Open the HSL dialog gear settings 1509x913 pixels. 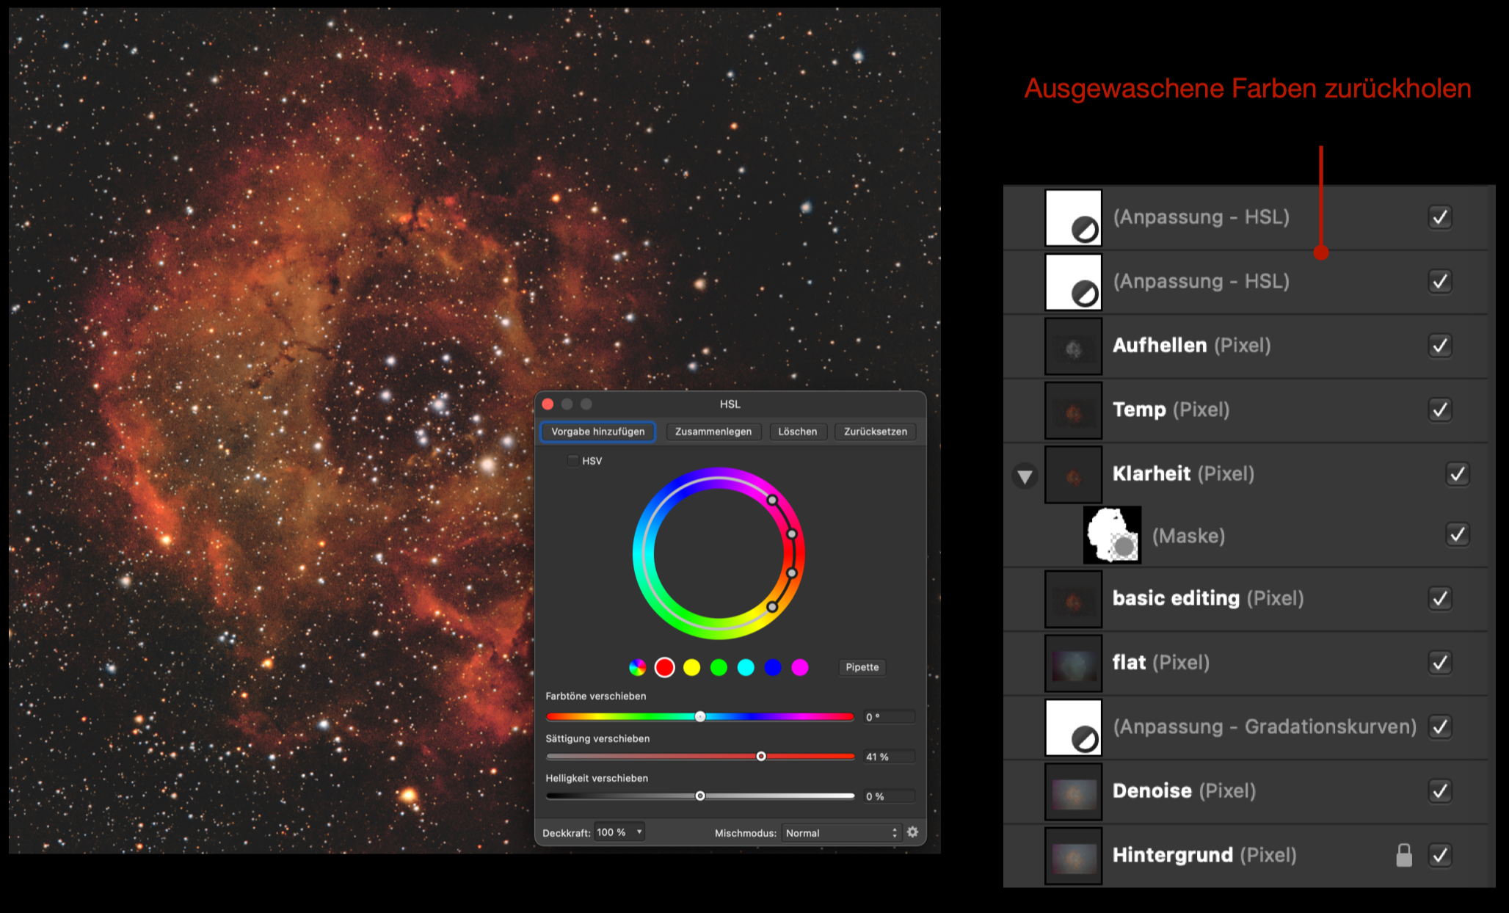pos(912,832)
